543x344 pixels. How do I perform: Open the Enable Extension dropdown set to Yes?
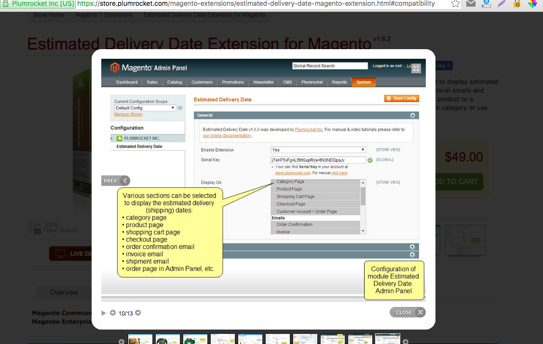click(318, 150)
